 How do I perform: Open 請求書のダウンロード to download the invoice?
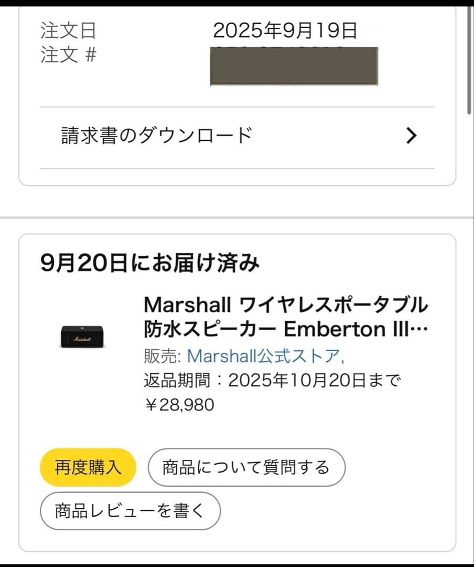click(156, 135)
